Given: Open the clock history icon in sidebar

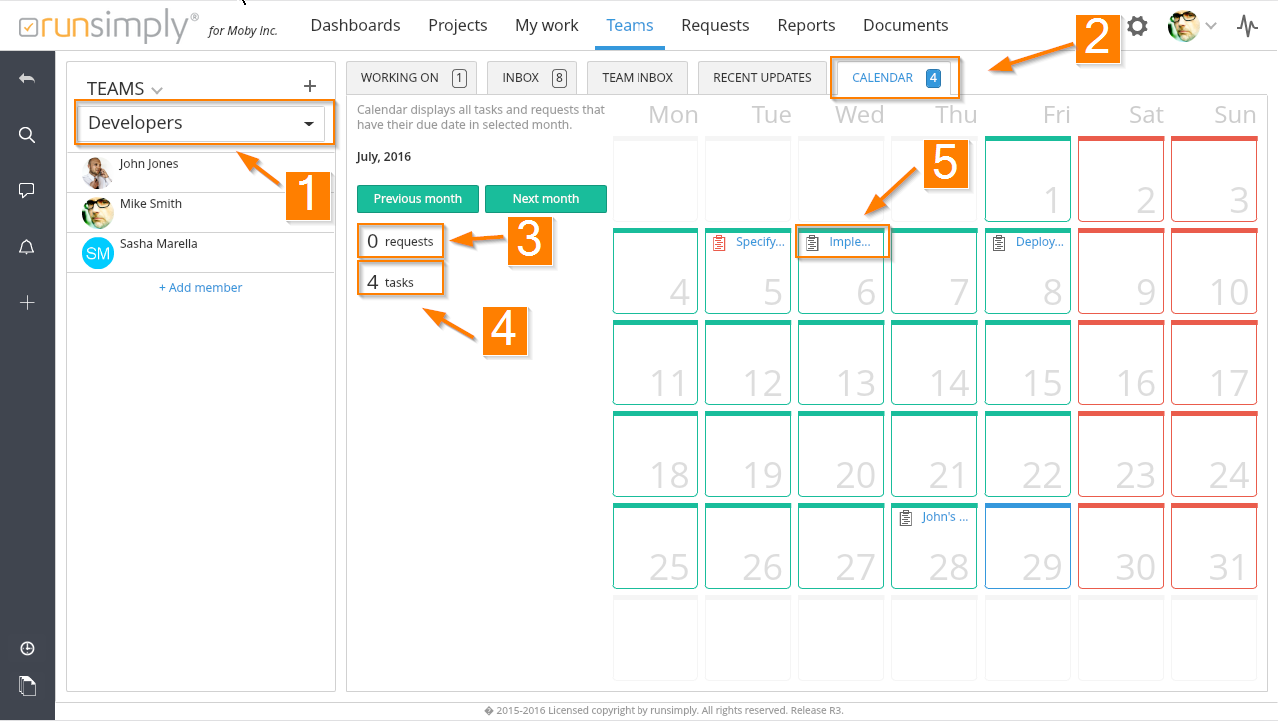Looking at the screenshot, I should point(27,649).
